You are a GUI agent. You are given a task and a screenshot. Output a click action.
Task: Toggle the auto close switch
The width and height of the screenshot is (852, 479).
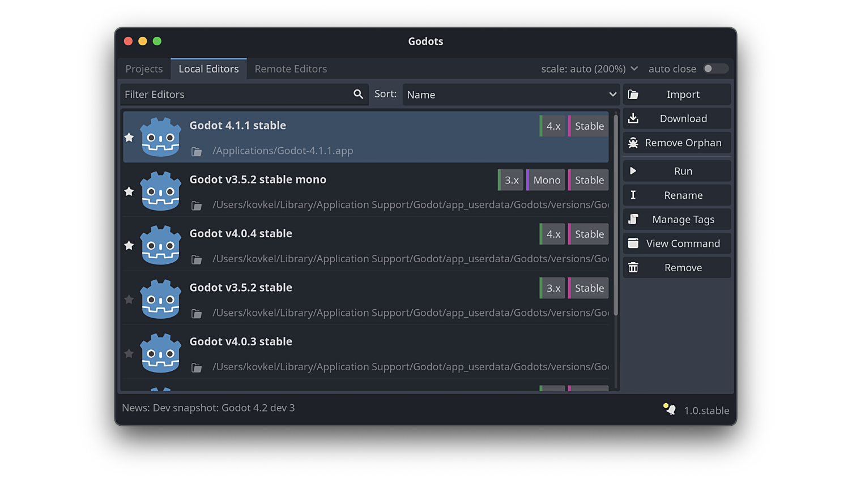(x=715, y=69)
